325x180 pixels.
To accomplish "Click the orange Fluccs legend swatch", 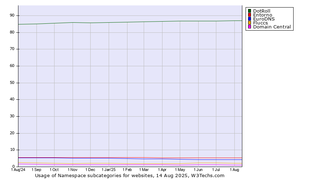I will [x=250, y=23].
